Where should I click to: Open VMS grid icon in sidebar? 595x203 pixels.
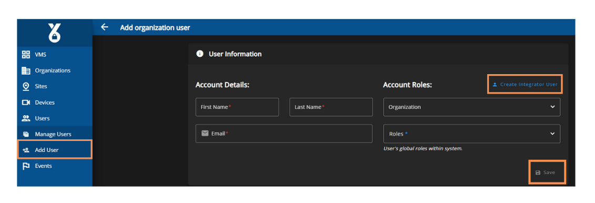[26, 55]
